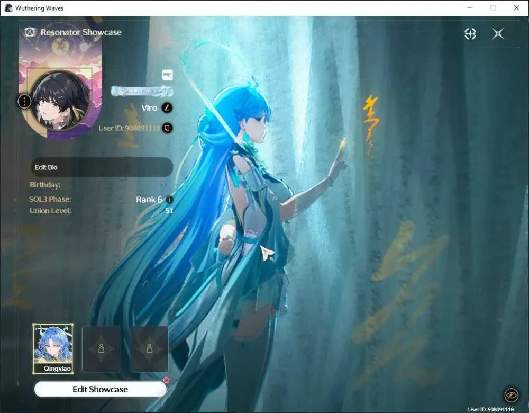Close the Wuthering Waves window
This screenshot has height=413, width=529.
(x=516, y=8)
